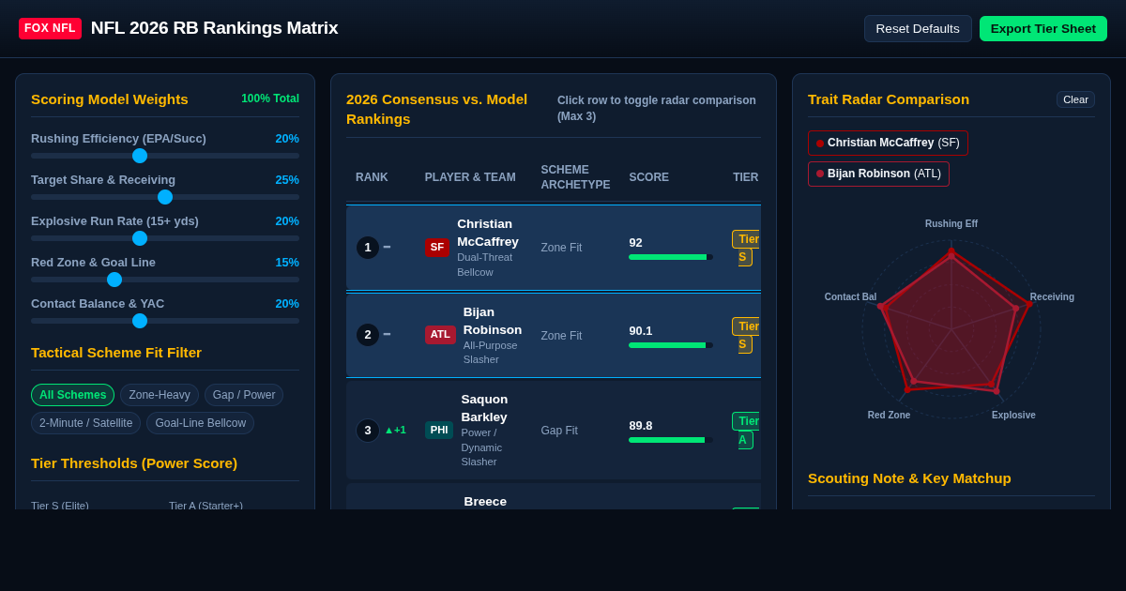Click Saquon Barkley's Tier A badge
The image size is (1126, 591).
(x=747, y=431)
